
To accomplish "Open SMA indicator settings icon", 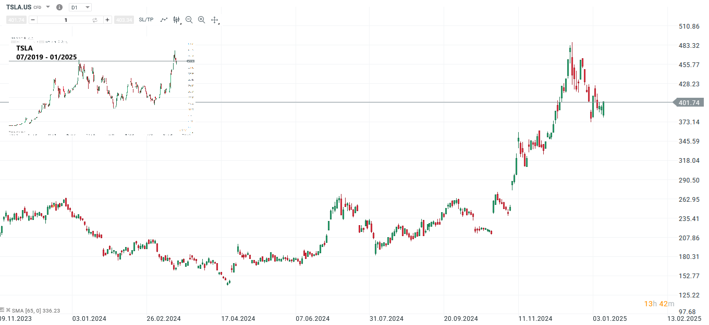I will [2, 310].
